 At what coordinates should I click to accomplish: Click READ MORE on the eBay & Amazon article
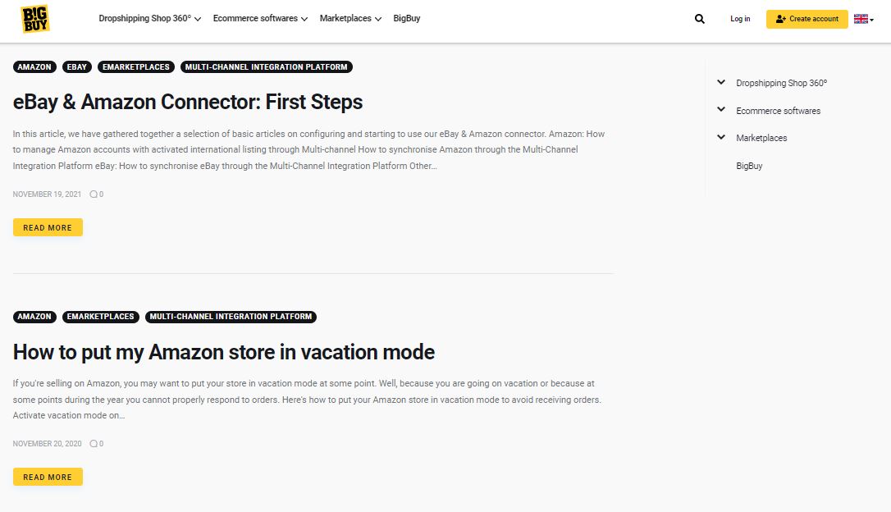tap(48, 227)
